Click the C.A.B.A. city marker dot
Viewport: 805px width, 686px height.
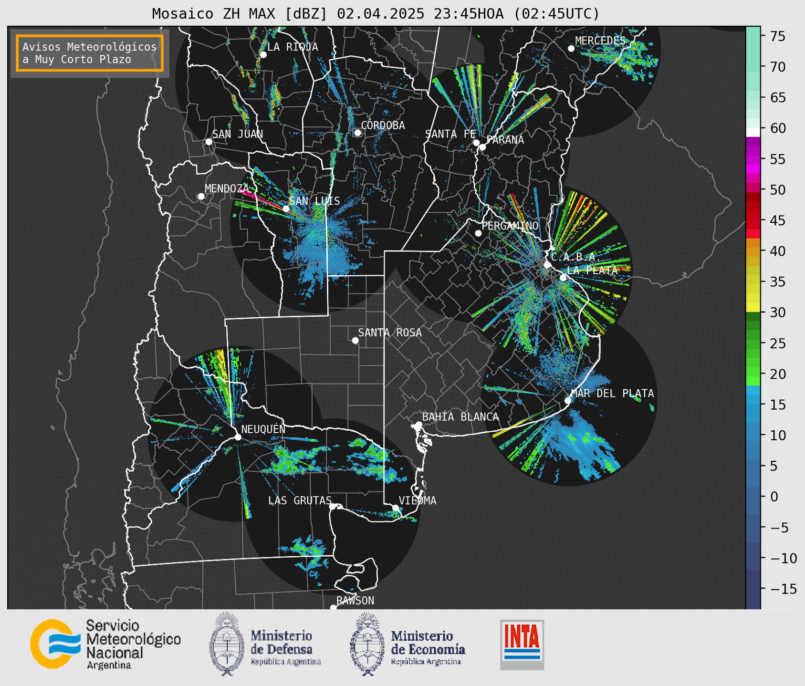click(x=547, y=265)
